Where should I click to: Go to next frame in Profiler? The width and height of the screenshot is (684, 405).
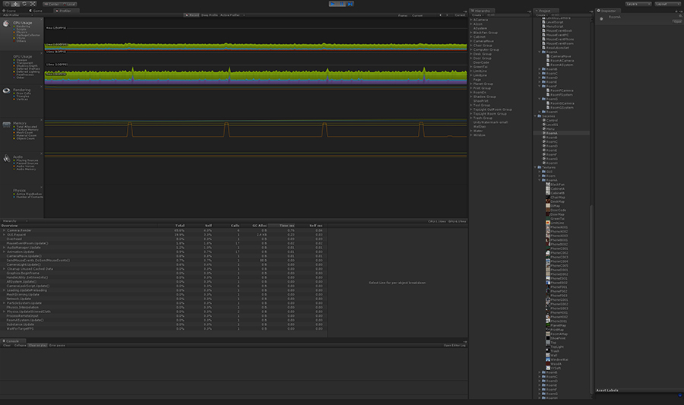[447, 15]
